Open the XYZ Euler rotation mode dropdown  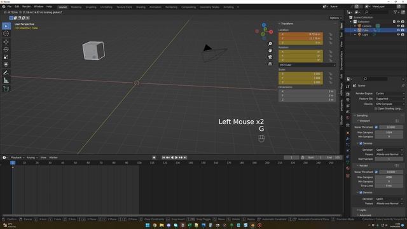pos(307,65)
